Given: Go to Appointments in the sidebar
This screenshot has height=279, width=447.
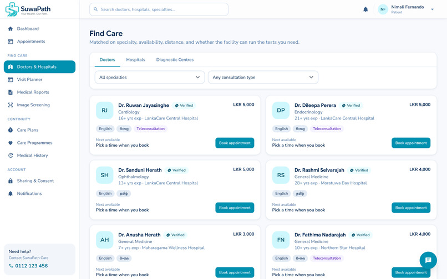Looking at the screenshot, I should (39, 42).
